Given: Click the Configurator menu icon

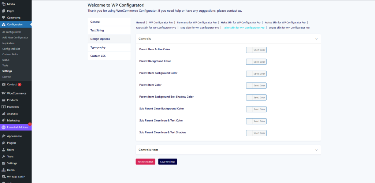Looking at the screenshot, I should coord(4,25).
